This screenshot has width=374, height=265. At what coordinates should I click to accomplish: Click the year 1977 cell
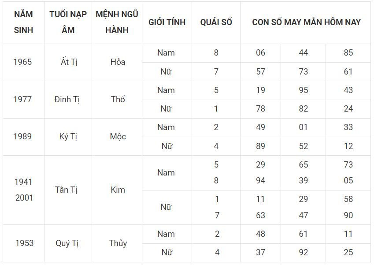(22, 99)
